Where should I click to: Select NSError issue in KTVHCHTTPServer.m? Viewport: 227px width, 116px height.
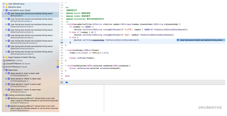(x=30, y=101)
